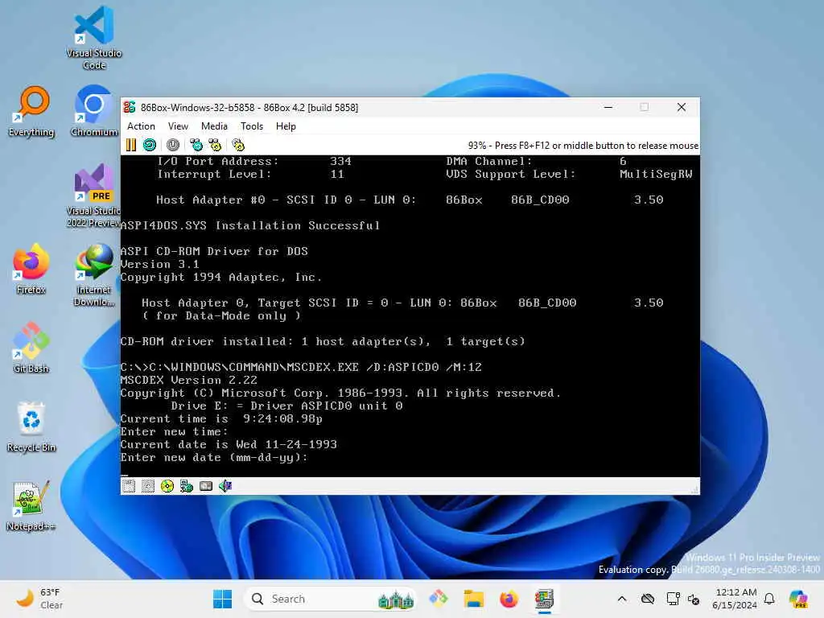Open the Visual Studio 2022 Preview shortcut
Image resolution: width=824 pixels, height=618 pixels.
pyautogui.click(x=94, y=196)
